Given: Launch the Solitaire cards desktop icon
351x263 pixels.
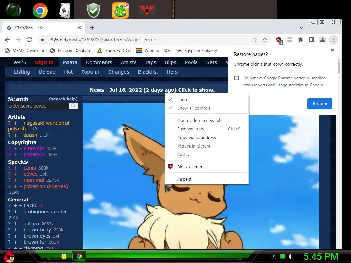Looking at the screenshot, I should [65, 11].
